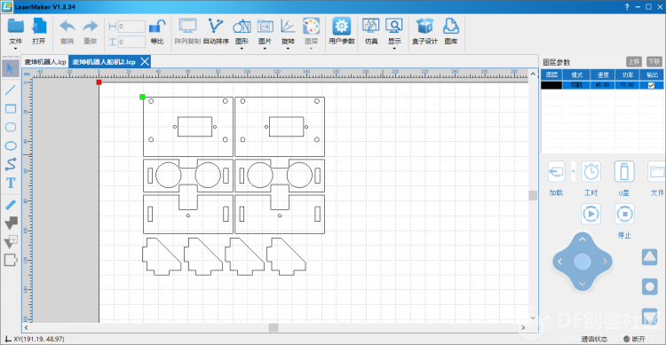The height and width of the screenshot is (345, 666).
Task: Expand the 图片 dropdown arrow
Action: [x=265, y=49]
